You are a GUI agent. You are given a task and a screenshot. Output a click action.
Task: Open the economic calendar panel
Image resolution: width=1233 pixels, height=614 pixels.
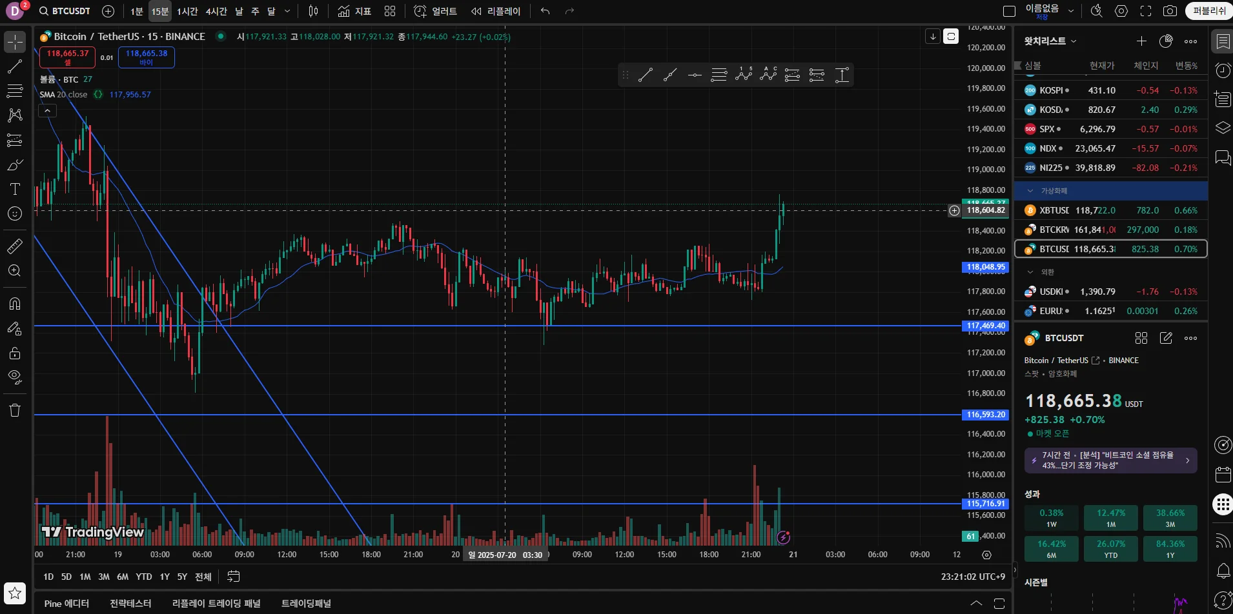point(1223,475)
